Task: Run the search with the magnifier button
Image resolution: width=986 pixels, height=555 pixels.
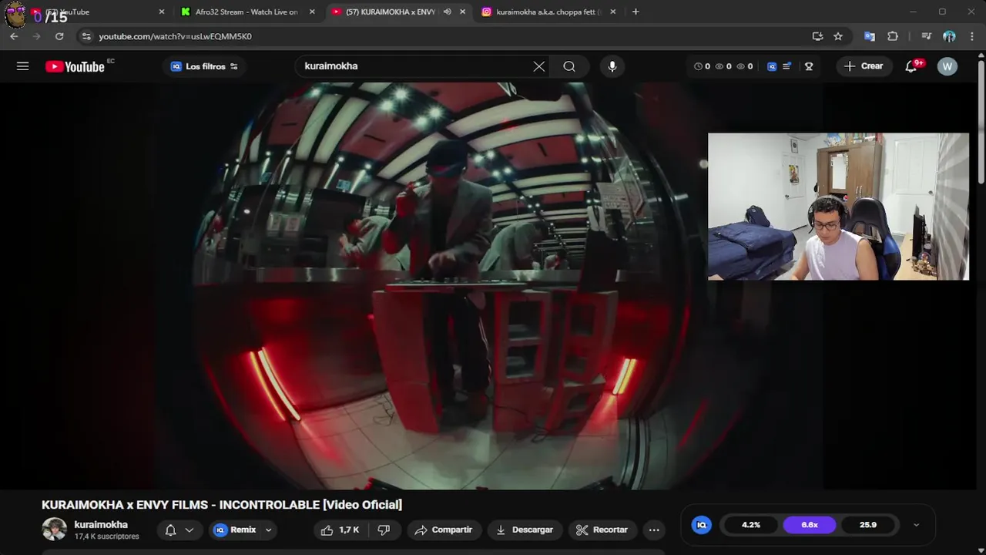Action: (x=569, y=66)
